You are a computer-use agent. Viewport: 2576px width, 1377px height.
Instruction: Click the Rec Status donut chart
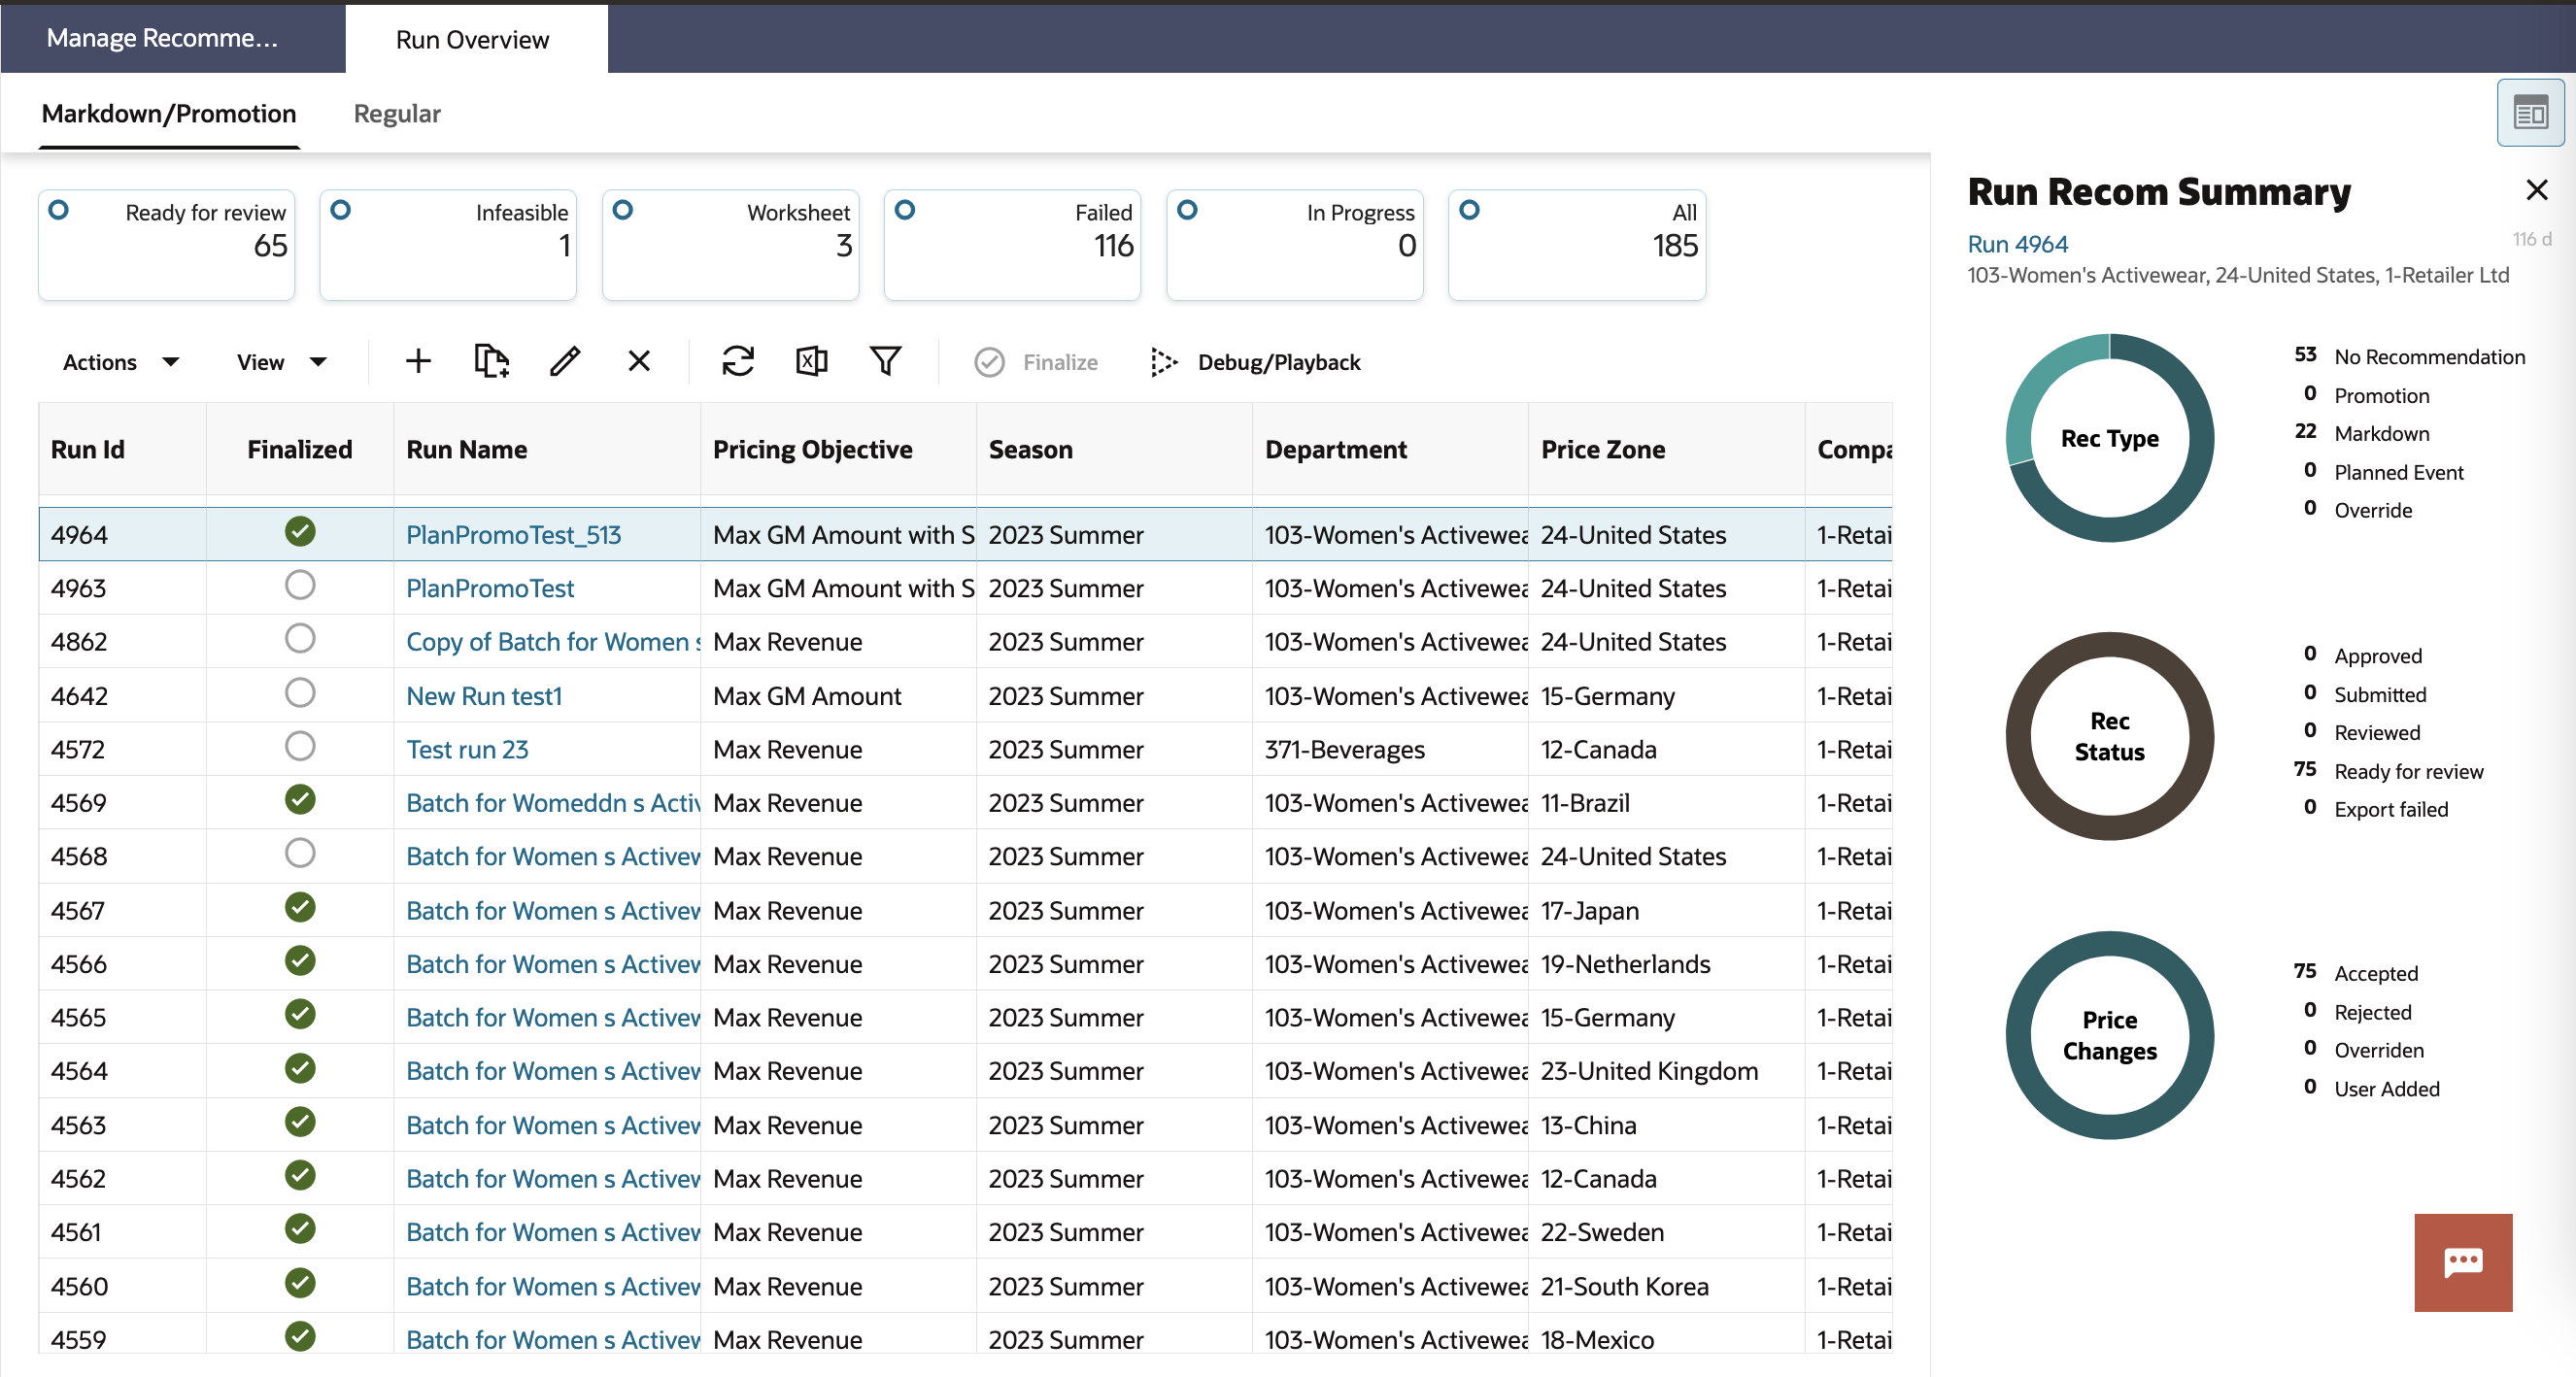coord(2109,736)
